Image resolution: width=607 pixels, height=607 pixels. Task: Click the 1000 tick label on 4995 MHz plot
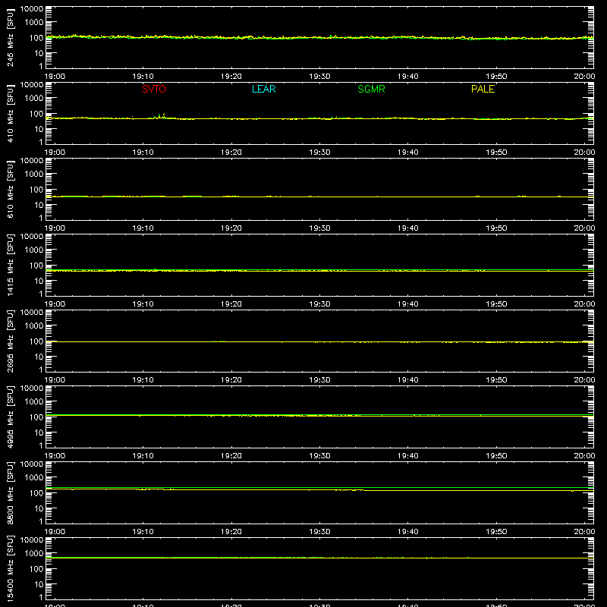[34, 402]
